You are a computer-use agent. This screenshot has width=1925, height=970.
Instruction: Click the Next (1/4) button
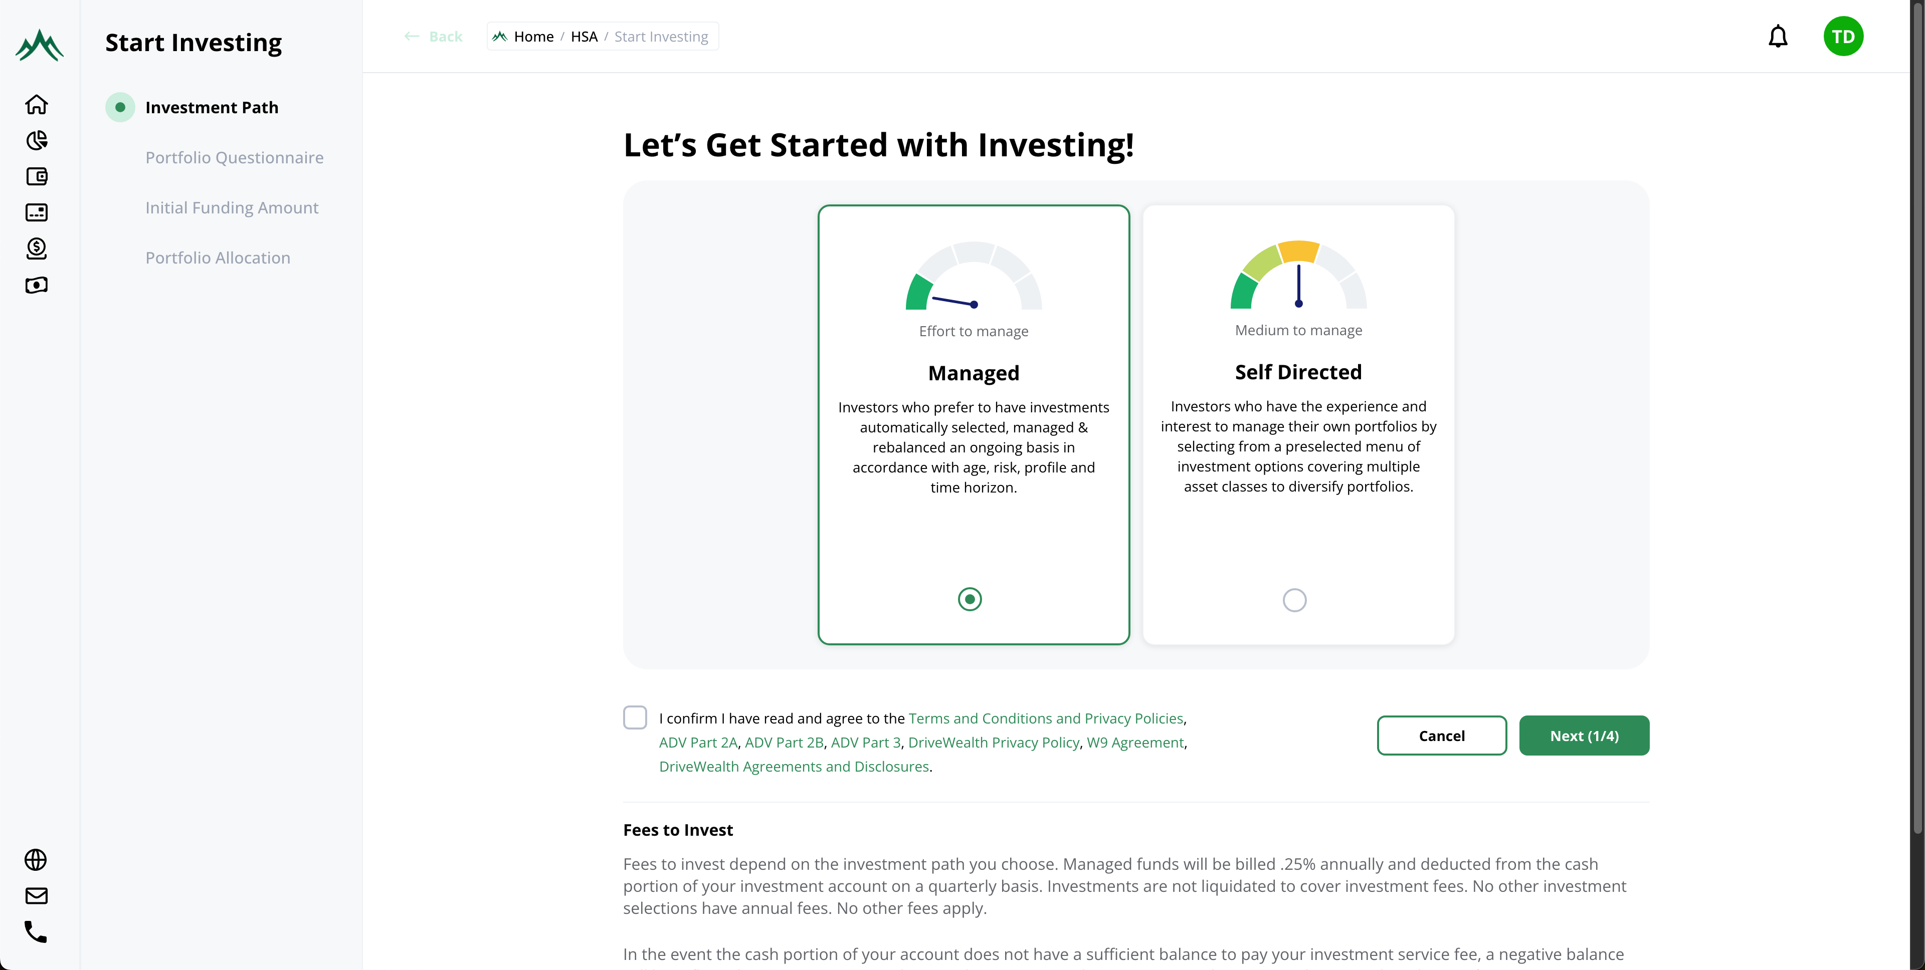[x=1584, y=736]
